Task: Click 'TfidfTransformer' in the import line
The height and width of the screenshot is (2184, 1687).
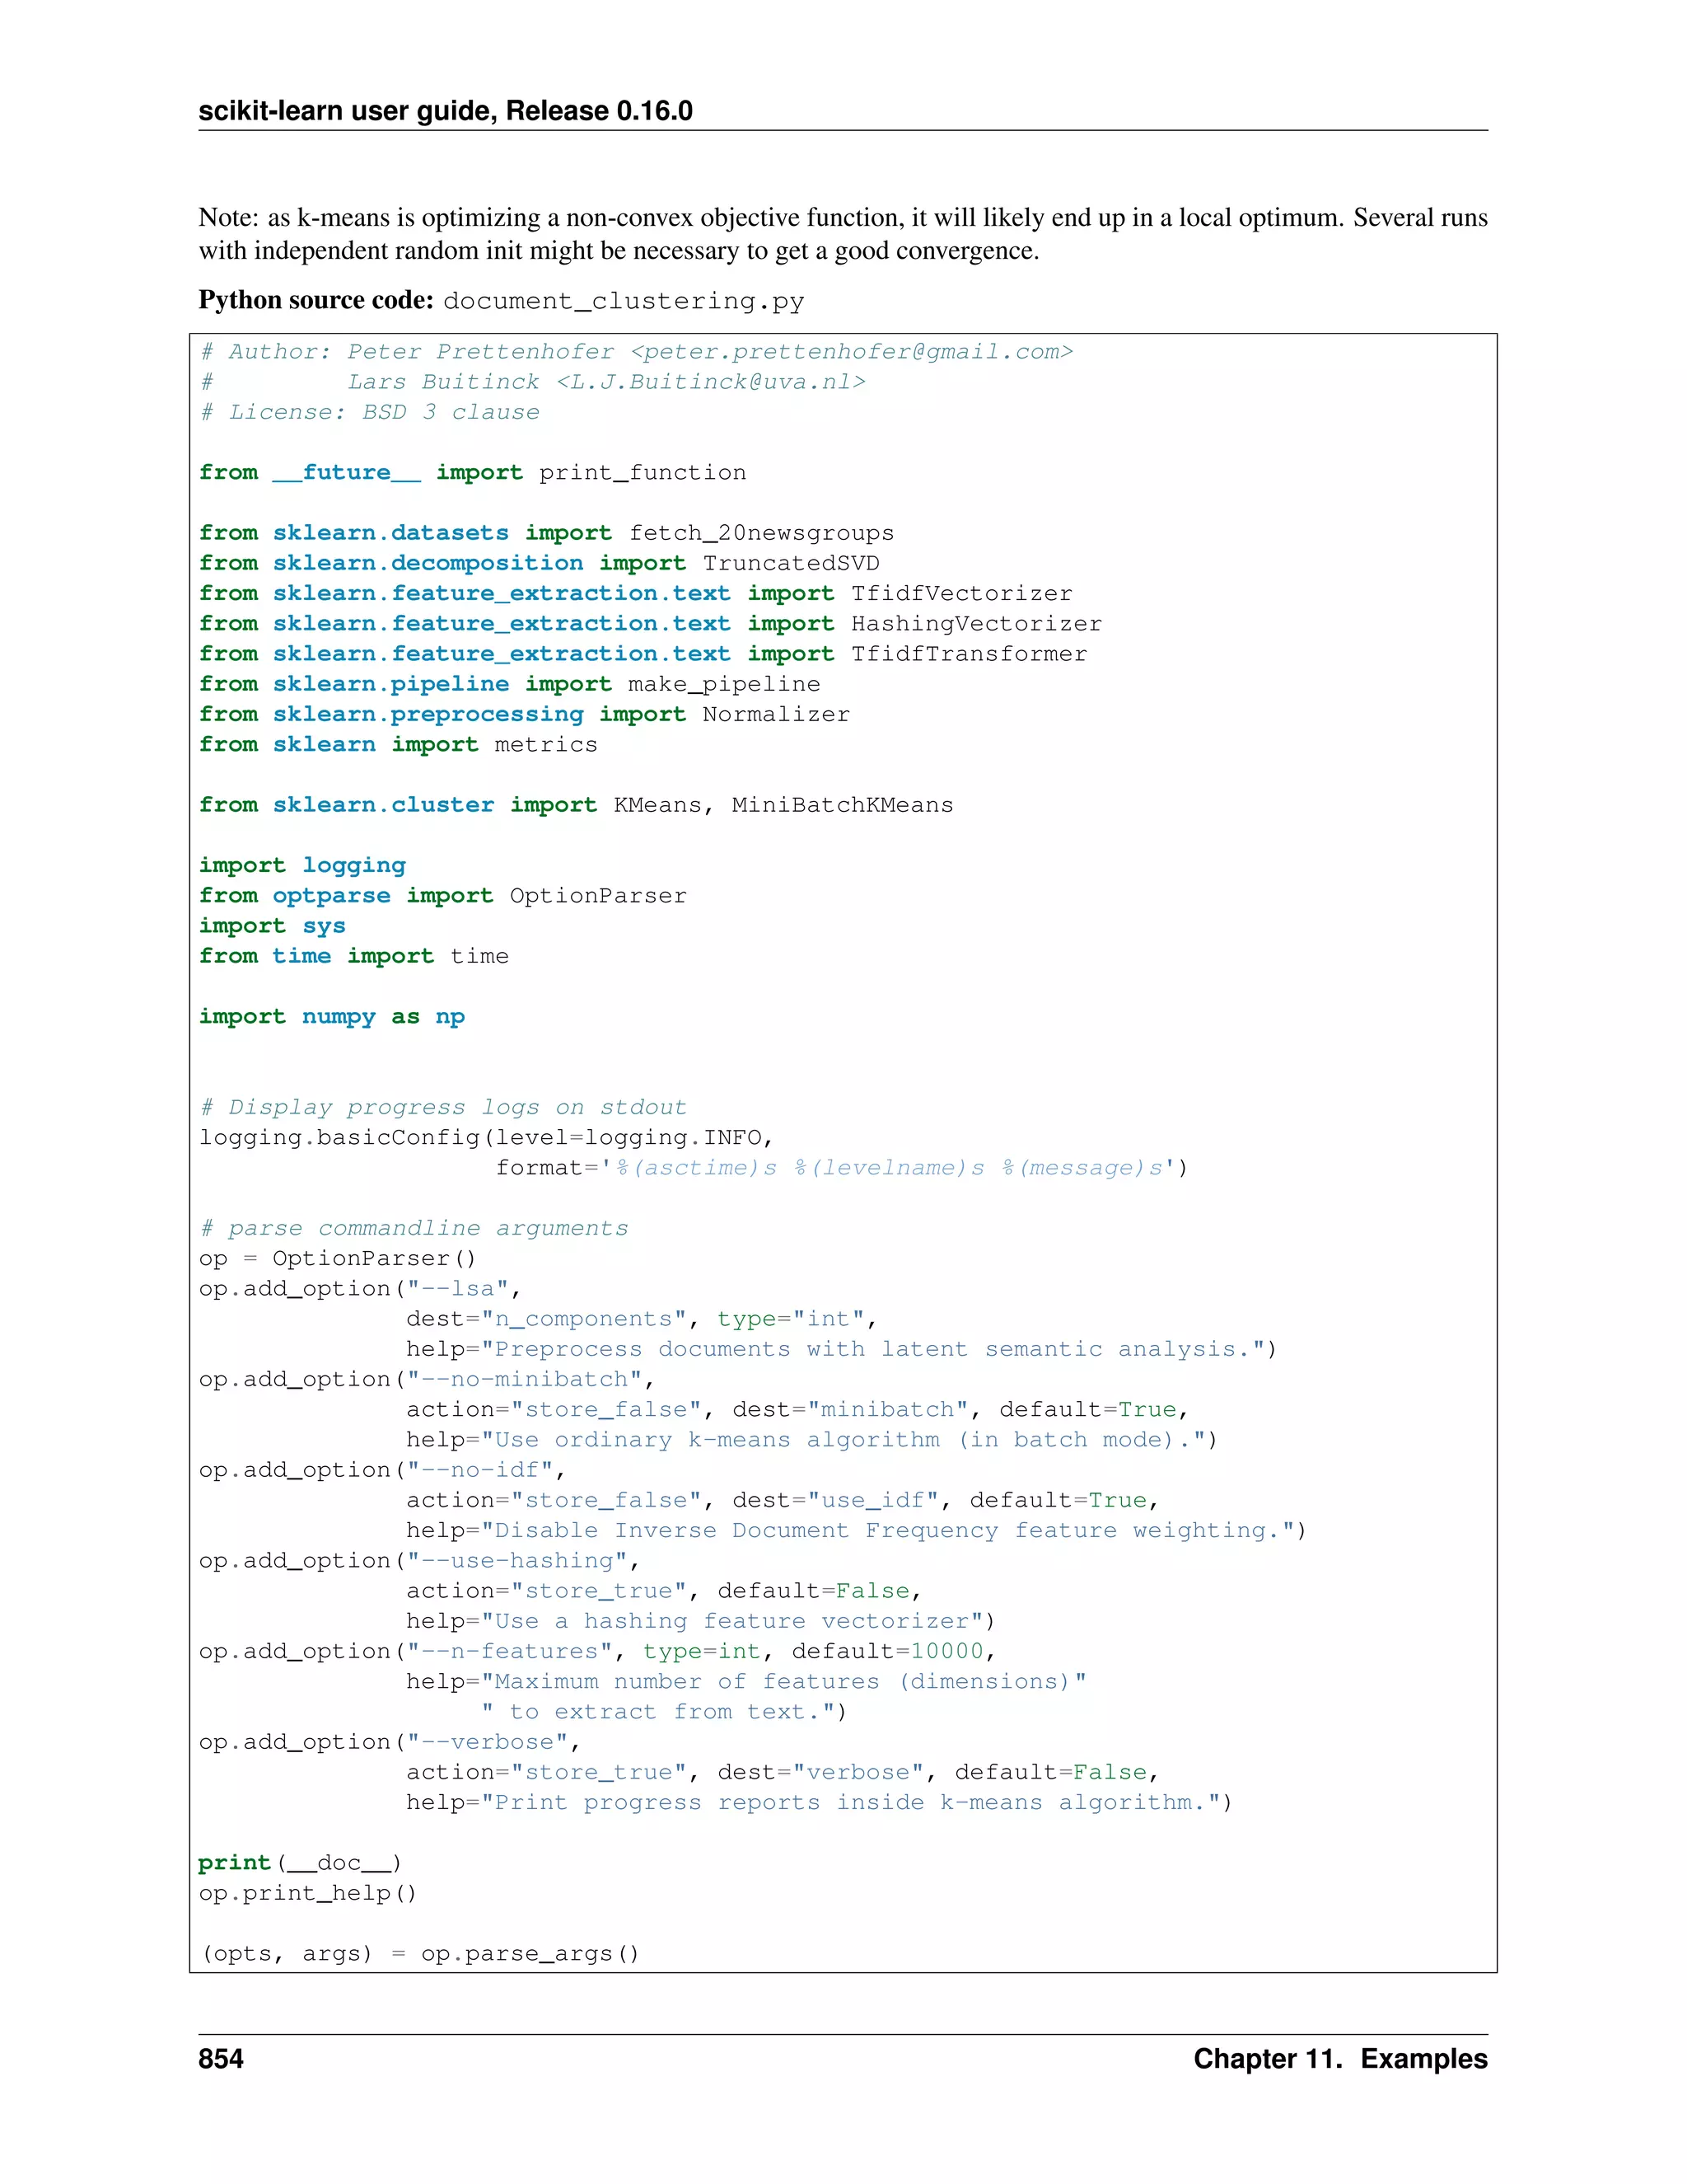Action: point(970,654)
